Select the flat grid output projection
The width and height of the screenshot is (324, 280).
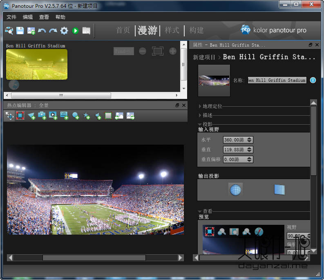coord(279,189)
